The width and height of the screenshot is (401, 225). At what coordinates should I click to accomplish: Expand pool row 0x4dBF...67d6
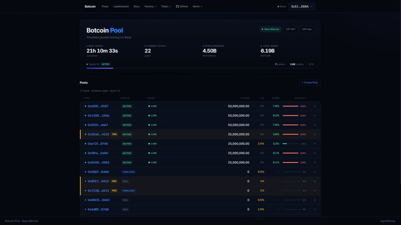314,209
